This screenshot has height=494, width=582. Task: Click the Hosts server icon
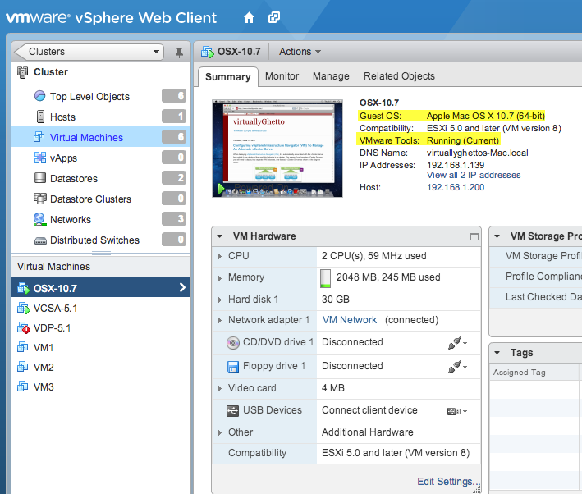(x=40, y=117)
